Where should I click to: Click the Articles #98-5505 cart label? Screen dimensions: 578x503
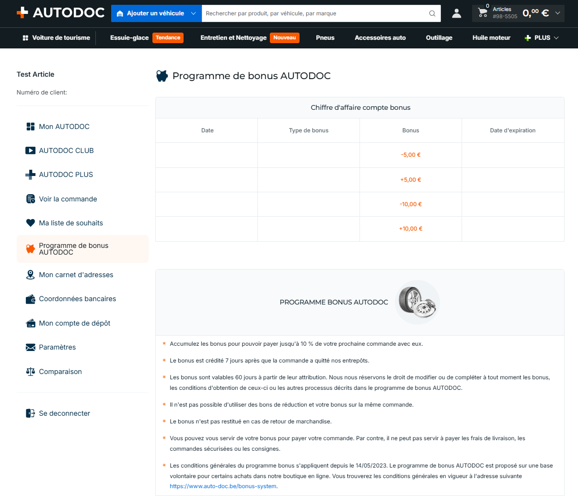click(505, 13)
